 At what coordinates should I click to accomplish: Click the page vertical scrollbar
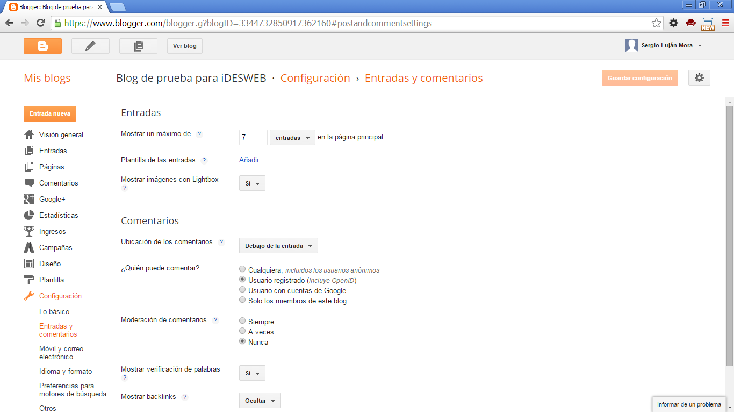[x=729, y=237]
